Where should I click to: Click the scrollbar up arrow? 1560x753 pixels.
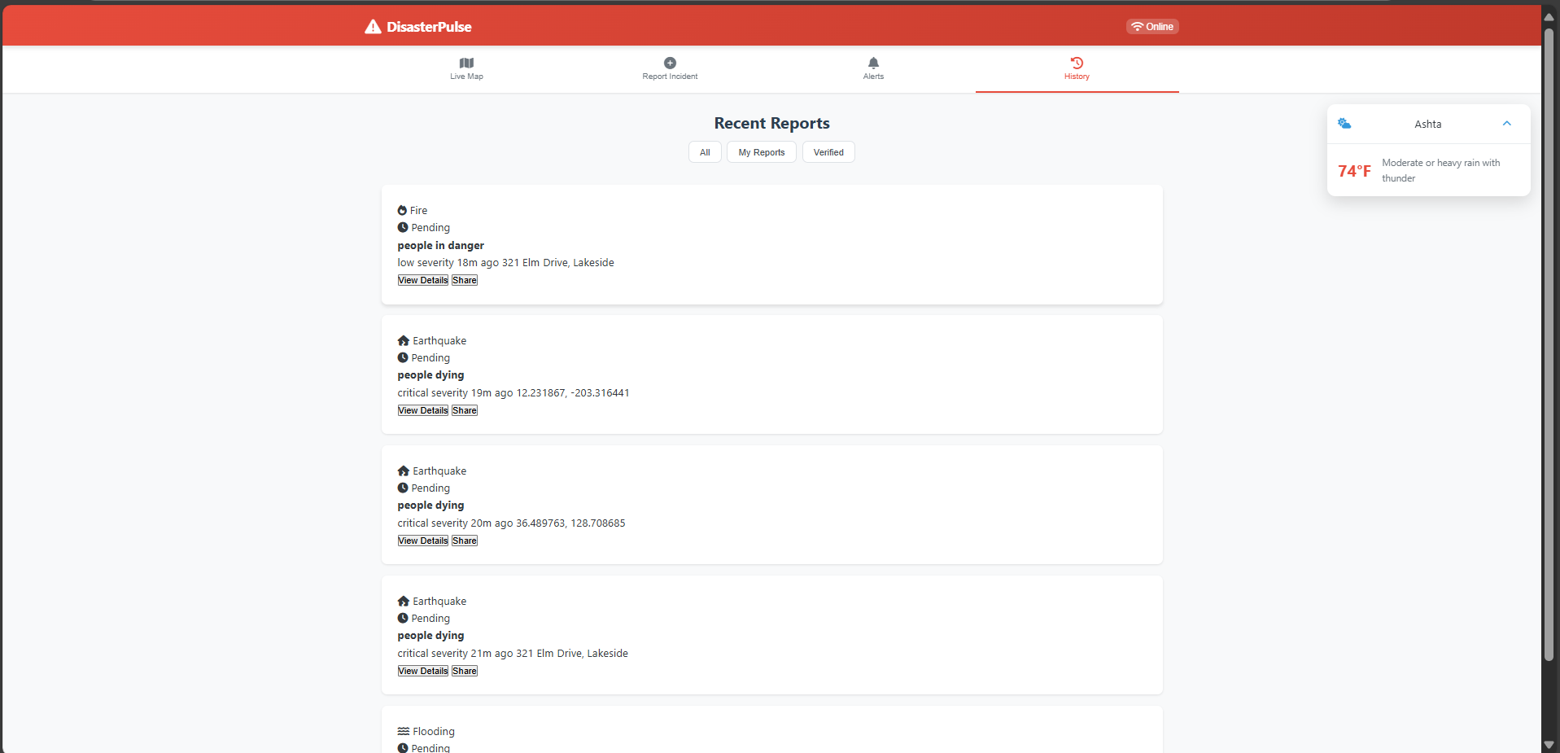click(1549, 16)
